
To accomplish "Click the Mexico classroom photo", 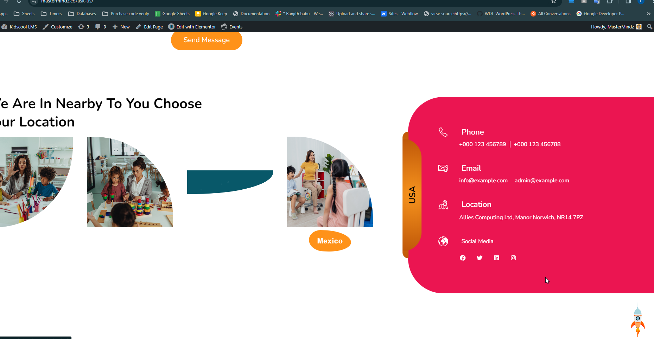I will [x=330, y=182].
